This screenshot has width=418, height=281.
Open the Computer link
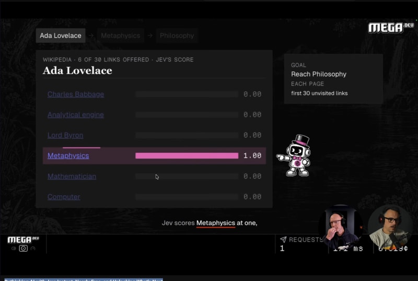[64, 197]
